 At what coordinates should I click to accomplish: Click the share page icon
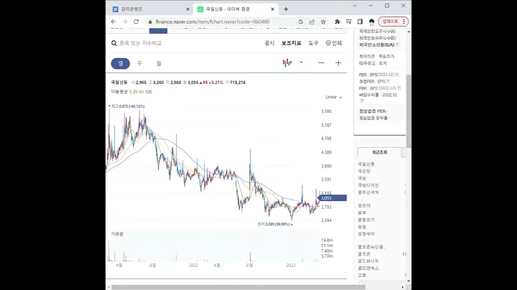tap(312, 22)
